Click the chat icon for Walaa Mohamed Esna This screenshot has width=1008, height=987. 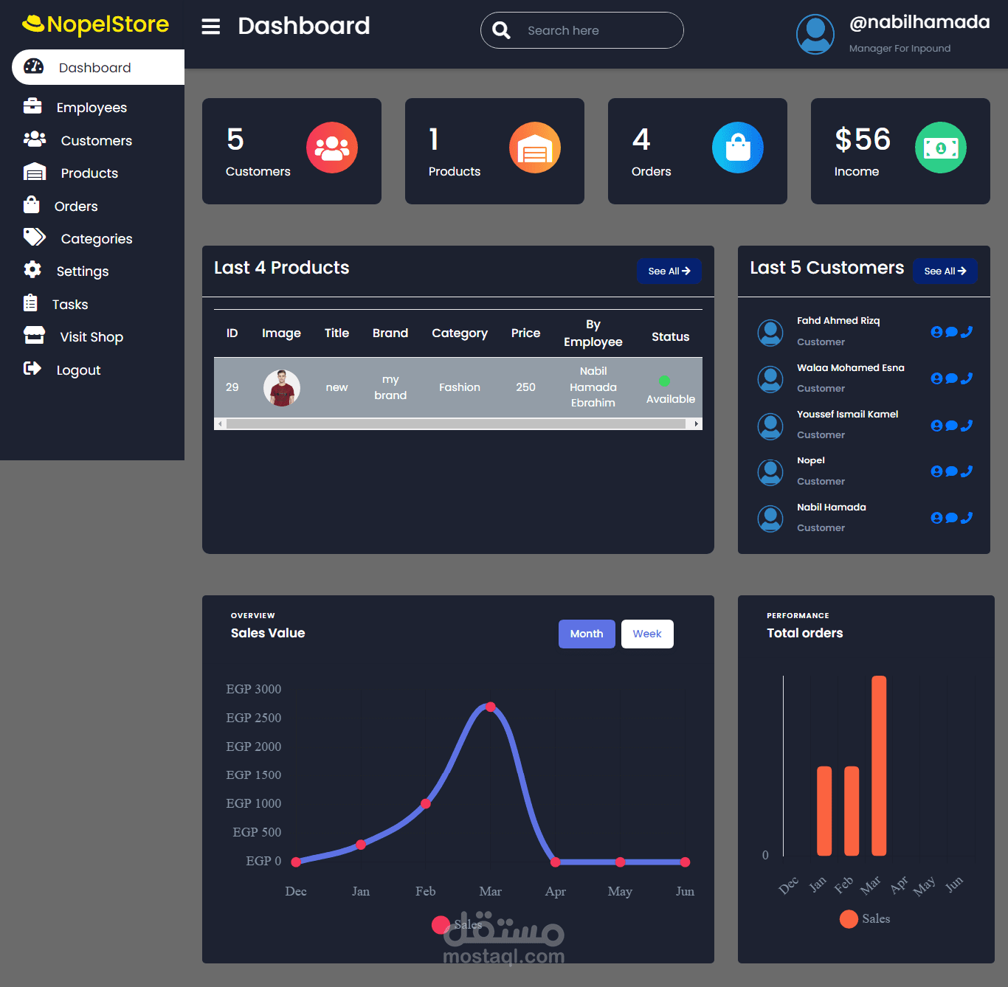tap(952, 378)
